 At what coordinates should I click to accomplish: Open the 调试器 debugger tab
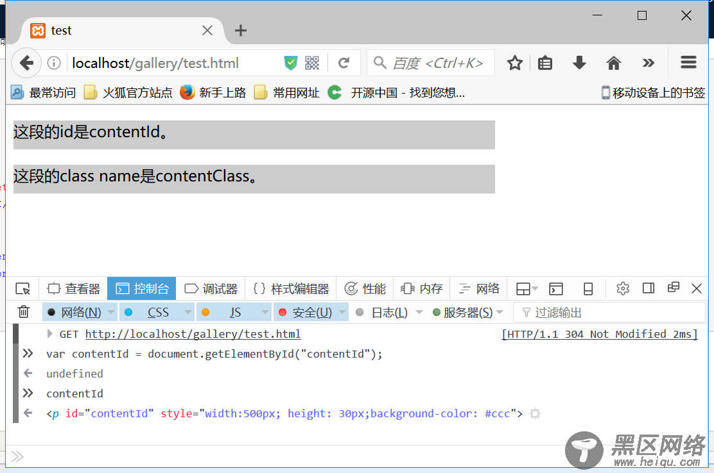point(211,288)
